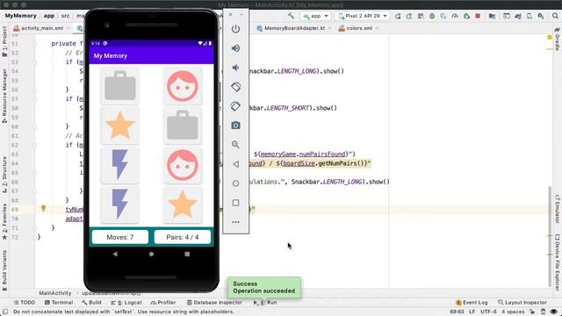562x316 pixels.
Task: Open the Event Log
Action: pyautogui.click(x=471, y=302)
